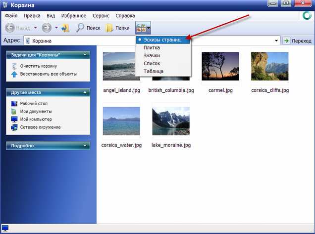The width and height of the screenshot is (315, 234).
Task: Click the green throbber logo icon
Action: pos(307,16)
